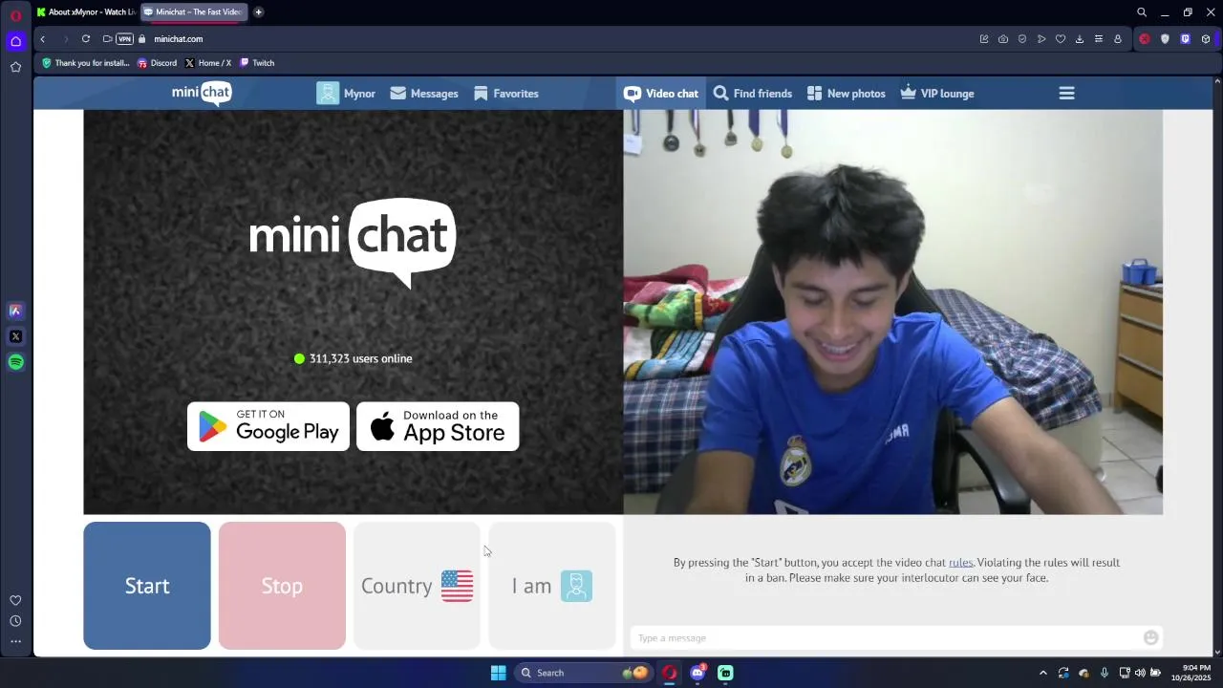This screenshot has width=1223, height=688.
Task: Click the Twitch extension icon in toolbar
Action: [x=1185, y=39]
